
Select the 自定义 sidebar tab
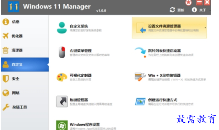[25, 64]
